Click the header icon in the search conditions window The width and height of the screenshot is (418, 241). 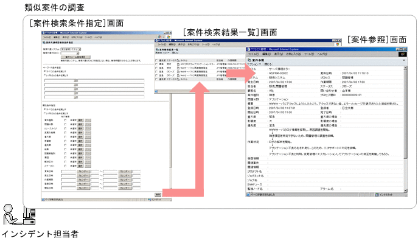tap(44, 43)
